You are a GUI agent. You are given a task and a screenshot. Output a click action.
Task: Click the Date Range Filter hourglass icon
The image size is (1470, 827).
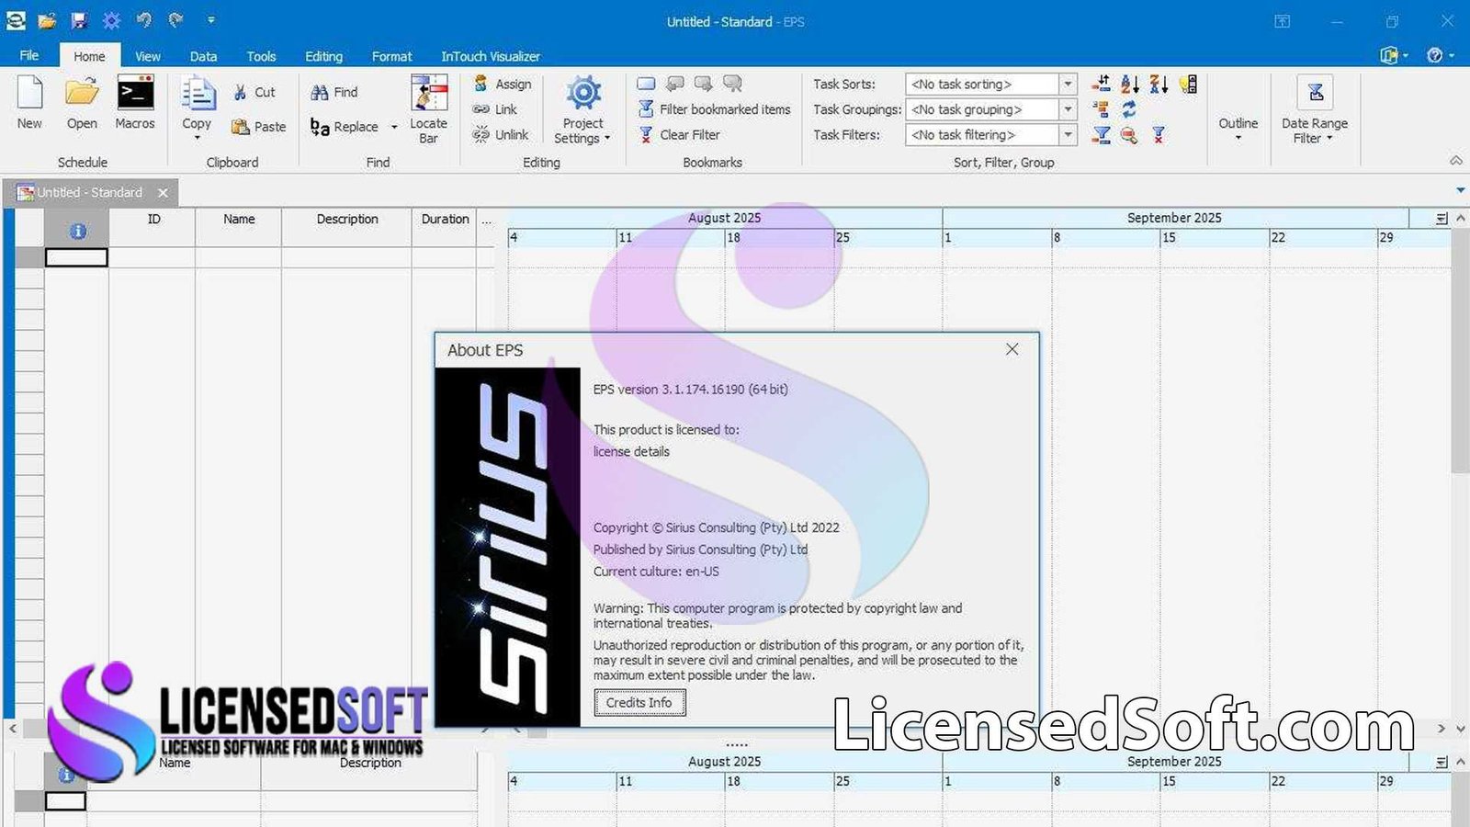point(1315,92)
